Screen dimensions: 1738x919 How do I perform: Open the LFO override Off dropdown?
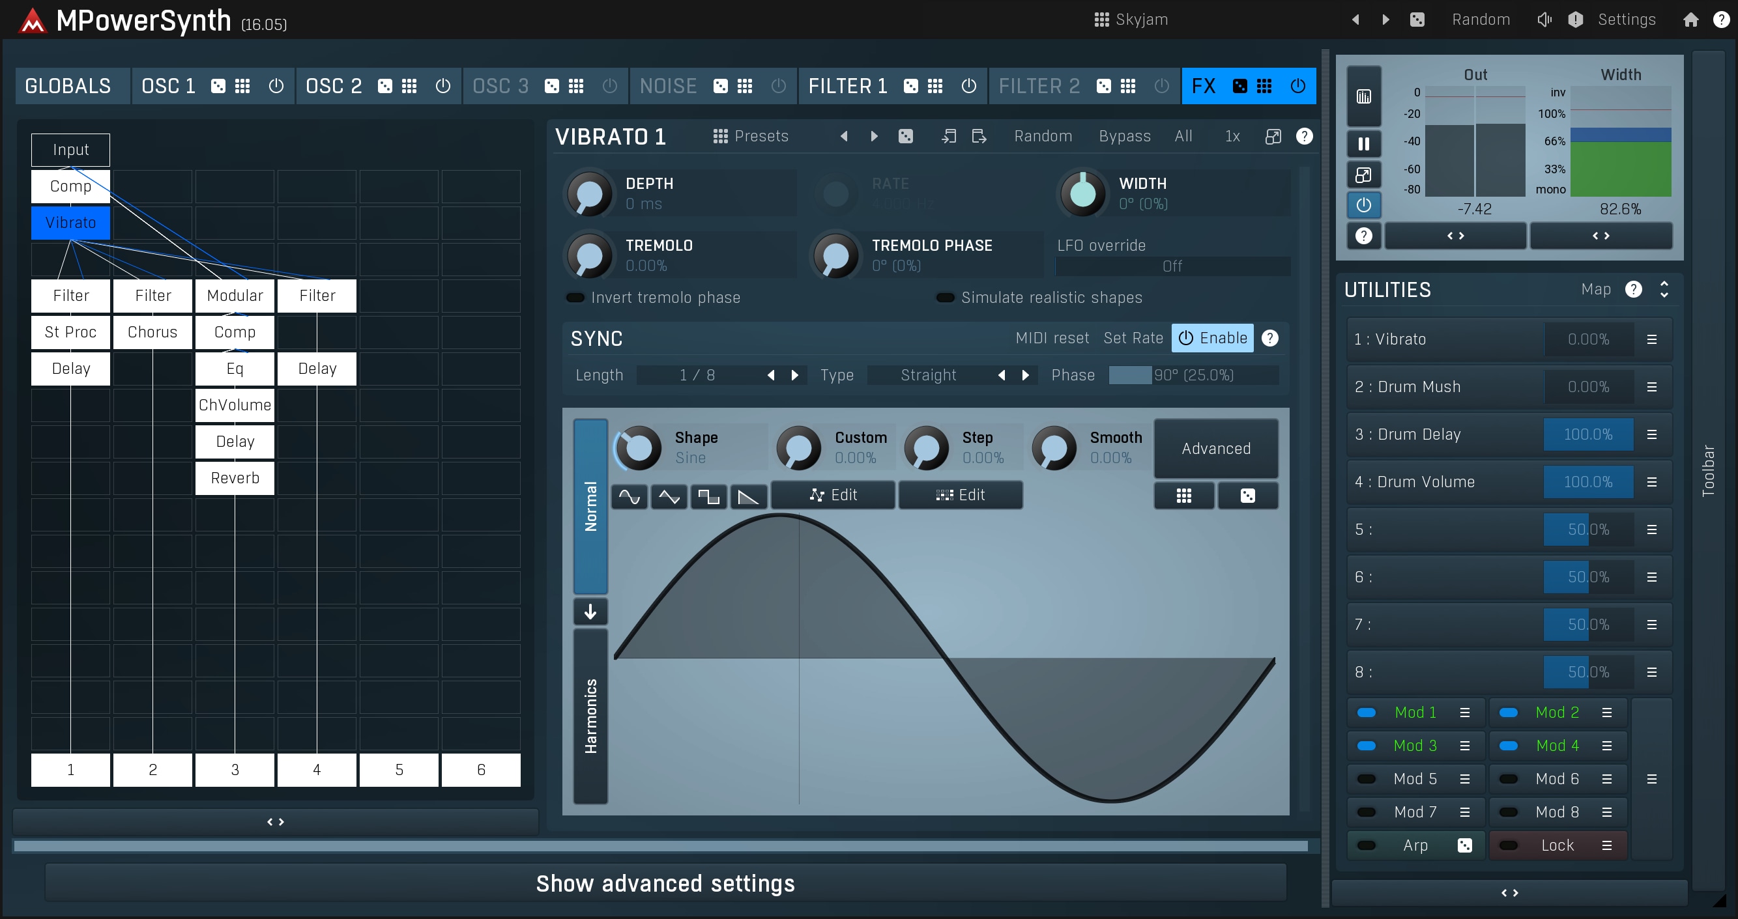coord(1172,266)
